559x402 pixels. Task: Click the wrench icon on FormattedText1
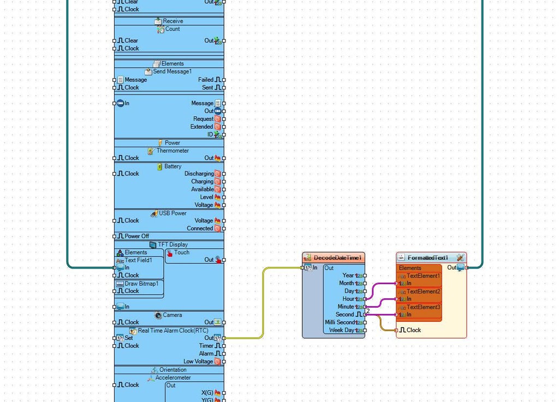pyautogui.click(x=460, y=257)
